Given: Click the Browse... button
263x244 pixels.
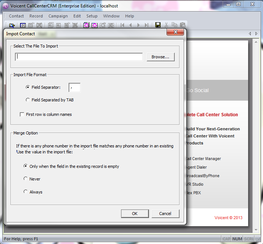Looking at the screenshot, I should 161,57.
